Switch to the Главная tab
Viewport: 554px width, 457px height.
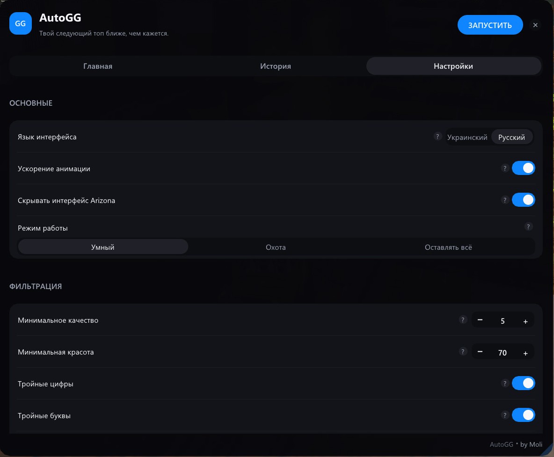[98, 66]
